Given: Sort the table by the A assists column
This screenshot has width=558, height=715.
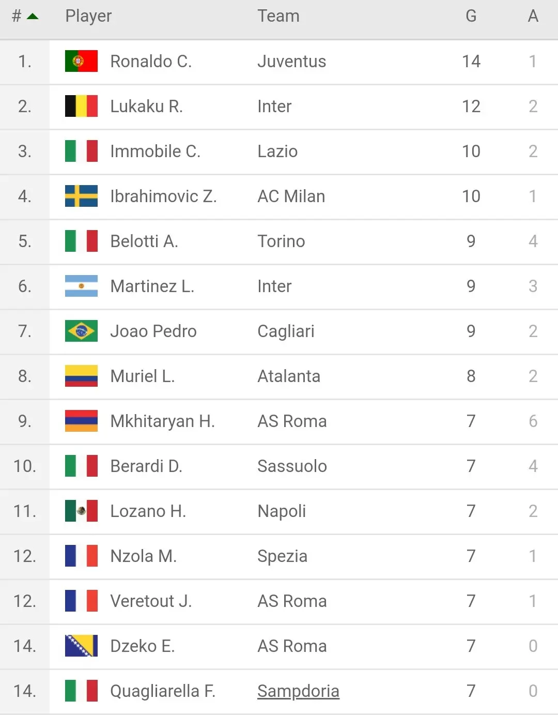Looking at the screenshot, I should tap(533, 16).
